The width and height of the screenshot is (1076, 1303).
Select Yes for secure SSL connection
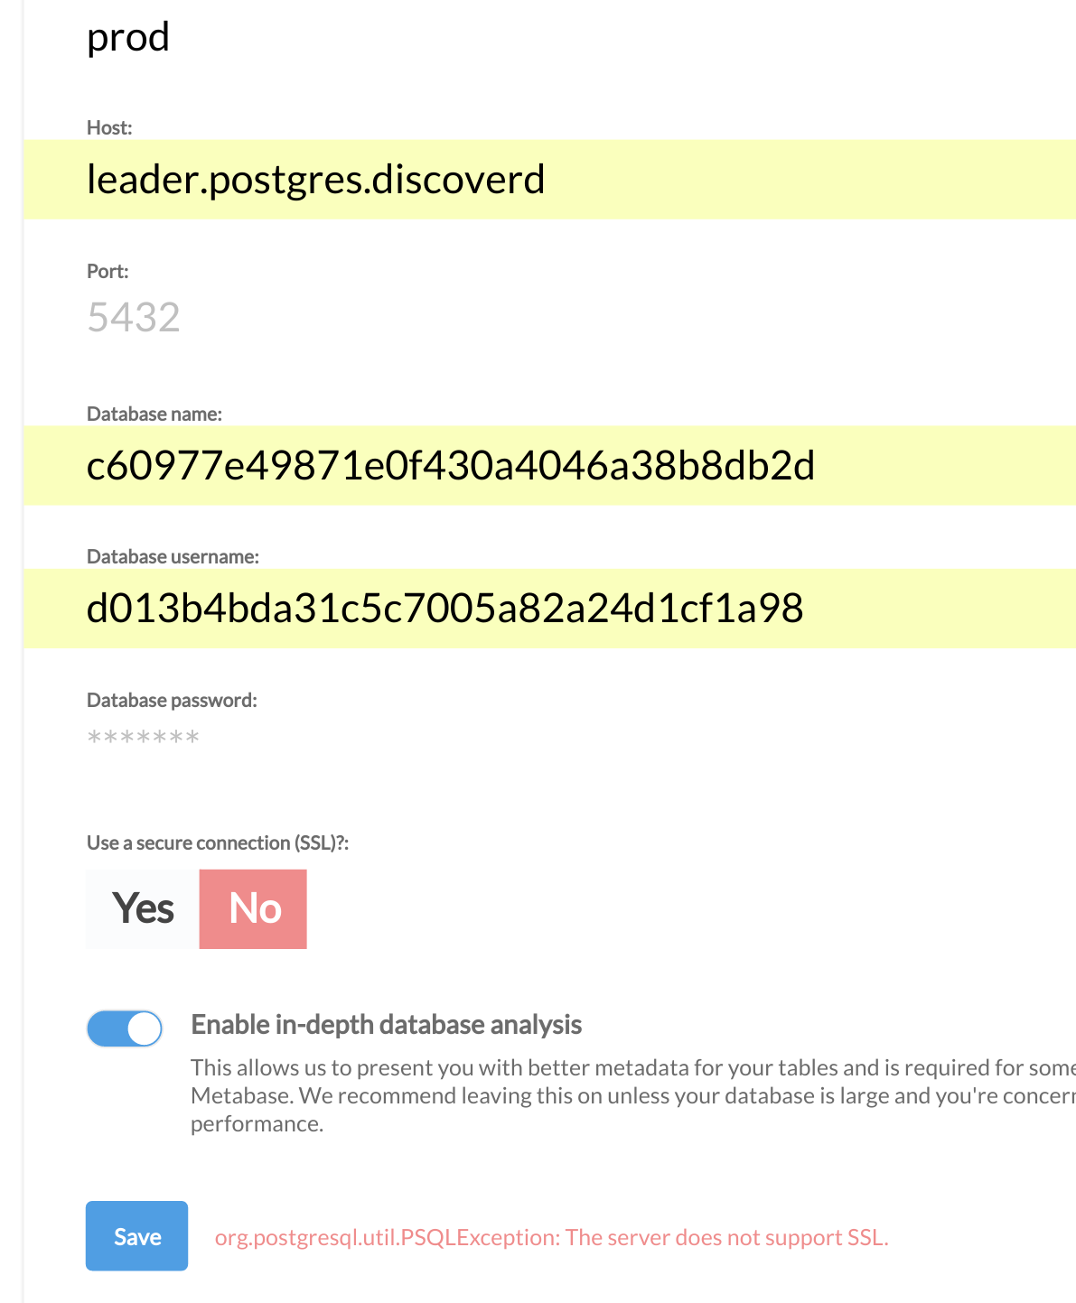coord(143,908)
